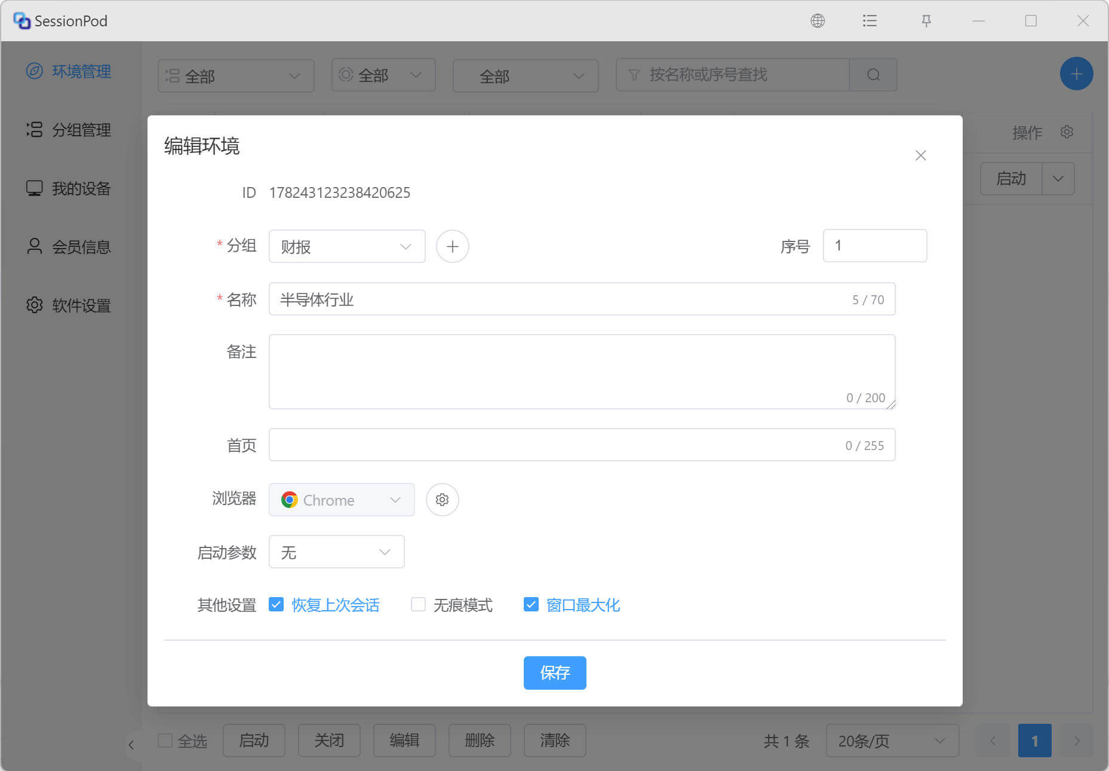
Task: Click the 共 1 条 total count text
Action: [x=786, y=741]
